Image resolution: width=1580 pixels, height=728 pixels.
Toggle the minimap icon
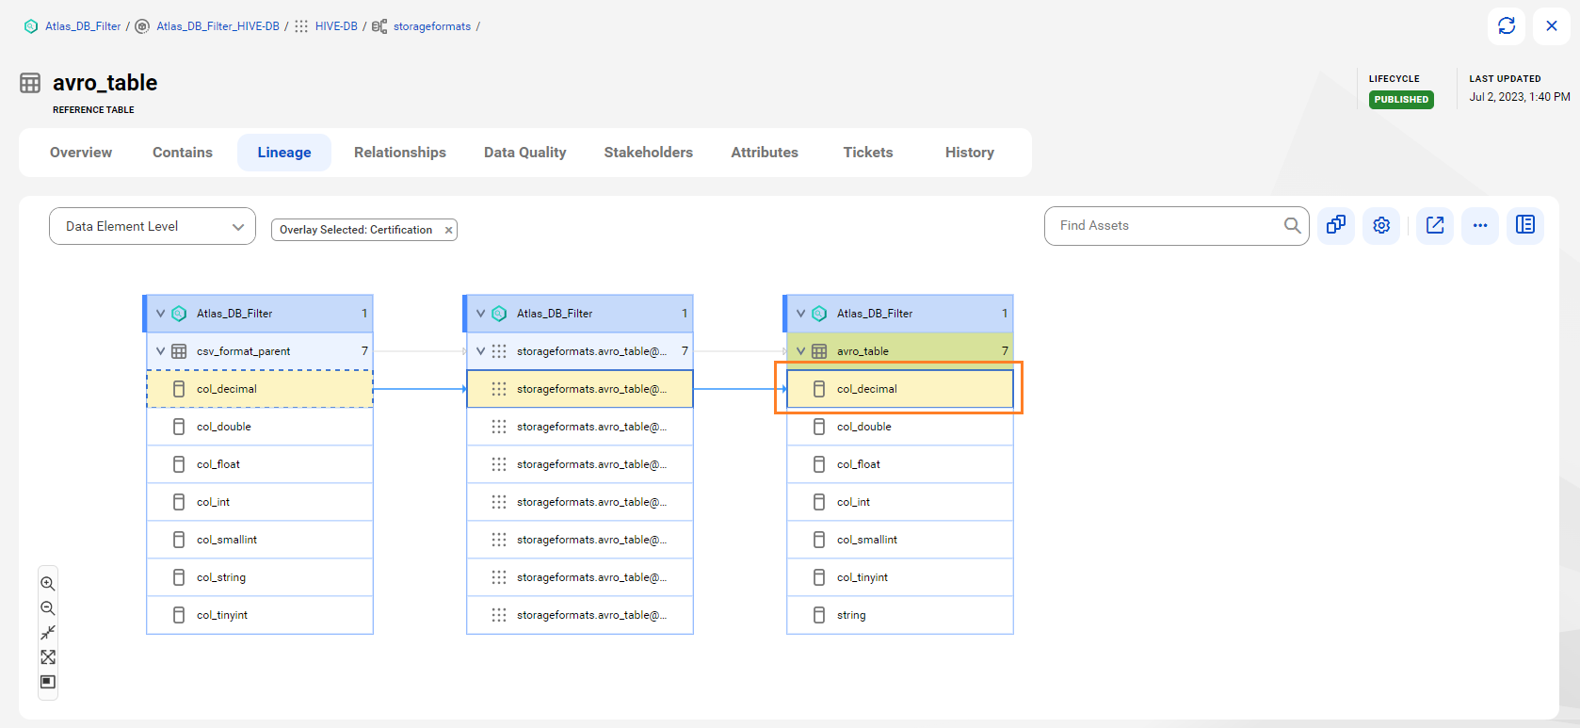click(48, 682)
